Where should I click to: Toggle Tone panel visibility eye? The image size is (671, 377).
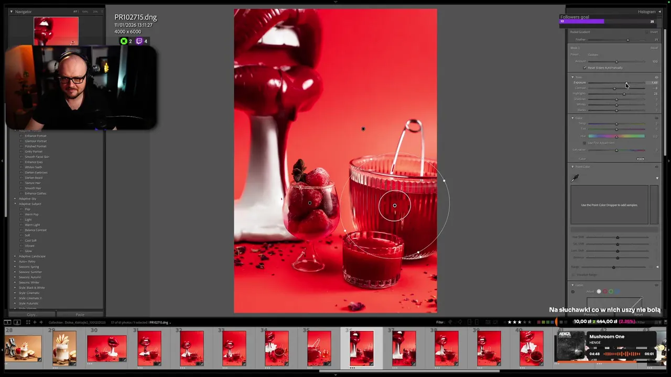(656, 77)
